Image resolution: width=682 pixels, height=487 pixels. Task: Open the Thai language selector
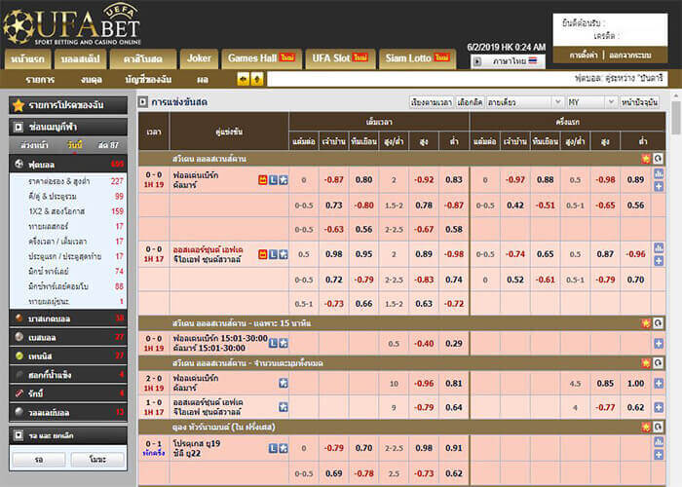pyautogui.click(x=508, y=61)
